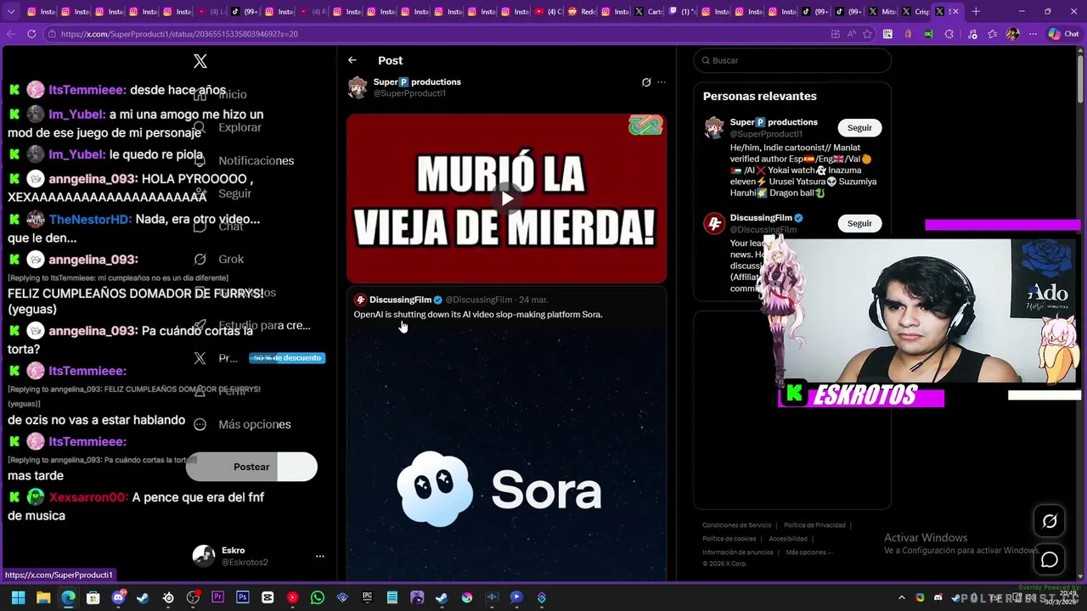Go back using the Post back arrow
Viewport: 1087px width, 611px height.
coord(352,60)
